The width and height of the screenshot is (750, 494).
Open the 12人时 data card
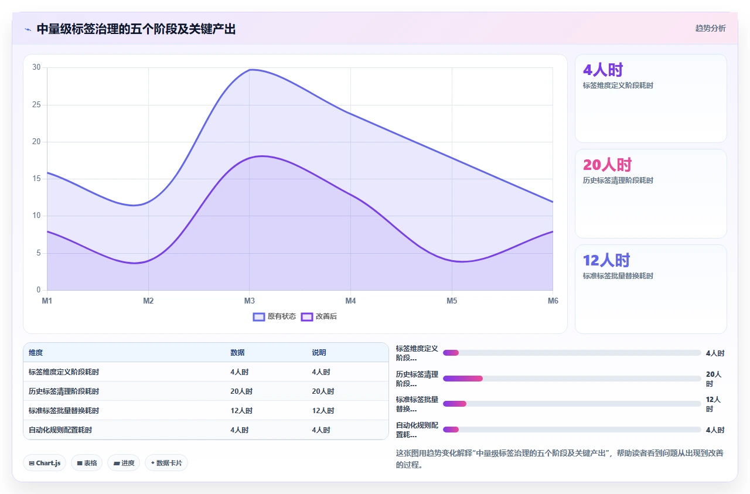click(x=651, y=289)
